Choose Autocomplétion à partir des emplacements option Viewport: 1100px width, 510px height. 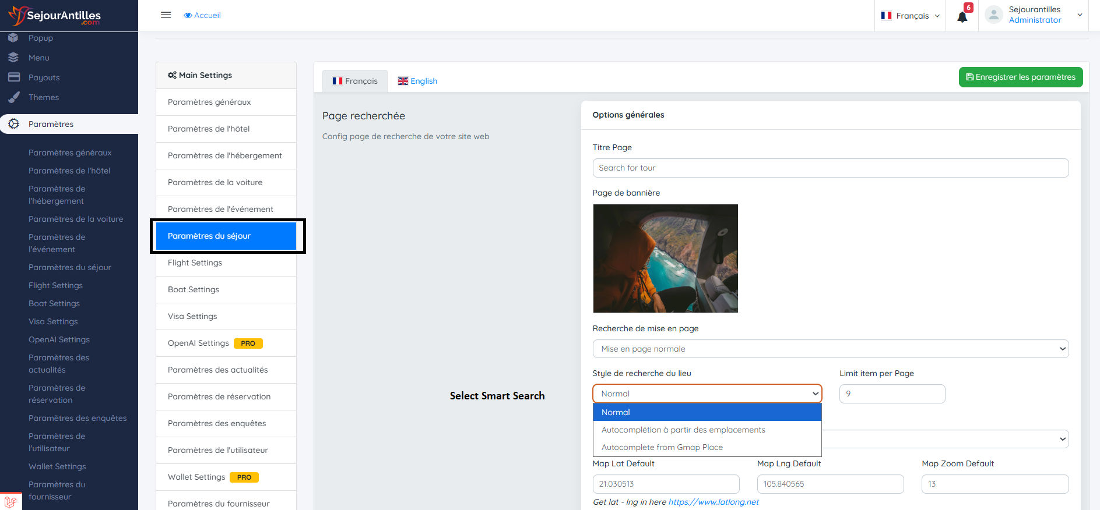[683, 430]
